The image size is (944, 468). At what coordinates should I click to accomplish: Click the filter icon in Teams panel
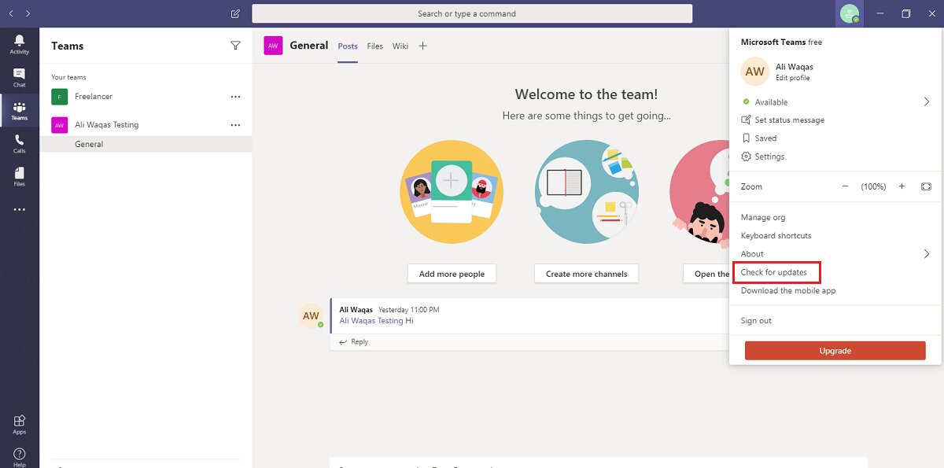[x=235, y=46]
